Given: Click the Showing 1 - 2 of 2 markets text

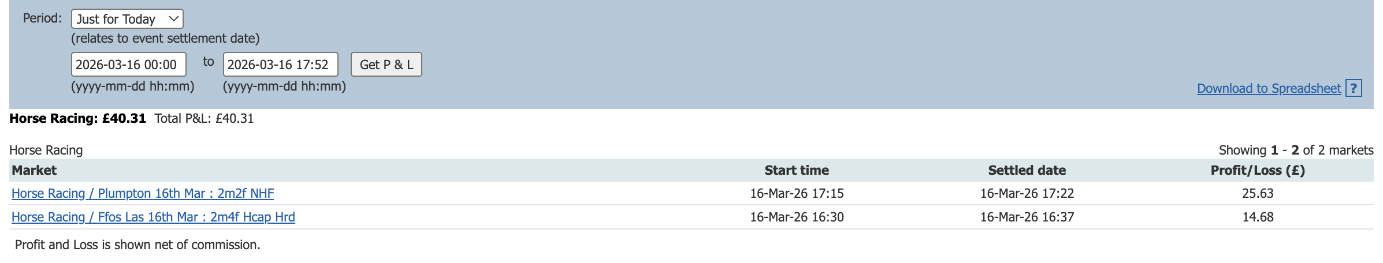Looking at the screenshot, I should click(x=1296, y=150).
